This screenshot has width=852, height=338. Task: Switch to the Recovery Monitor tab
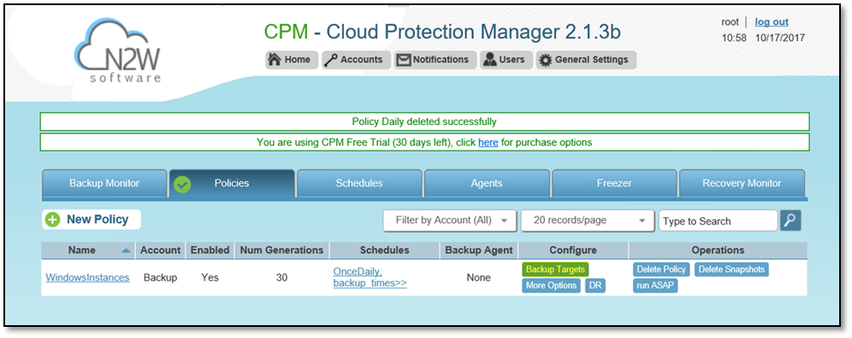pyautogui.click(x=742, y=184)
